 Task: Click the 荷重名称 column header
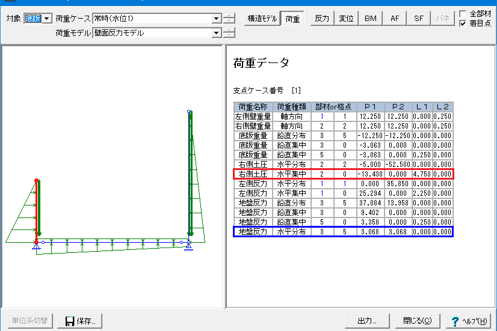[253, 107]
